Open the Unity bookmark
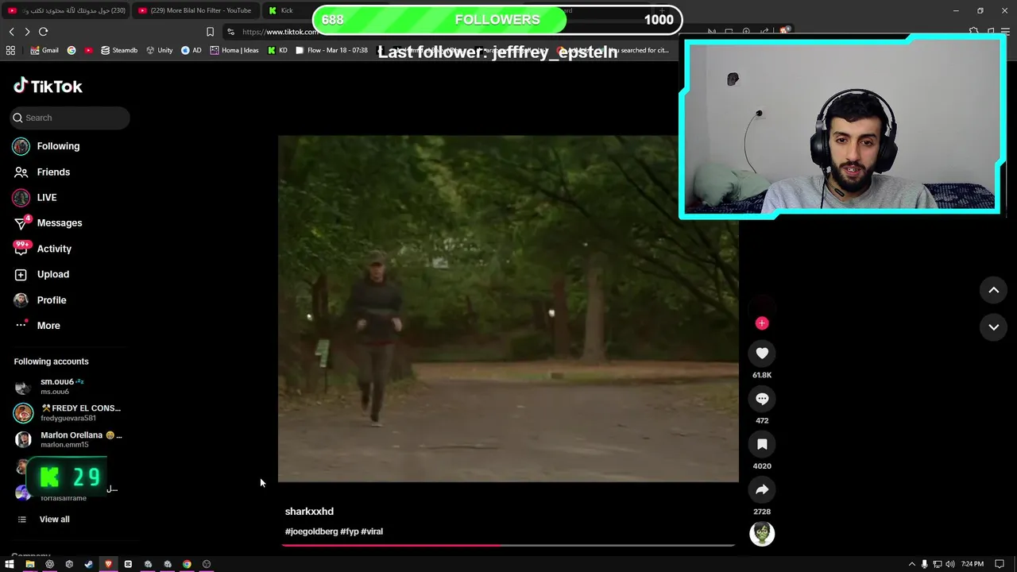This screenshot has height=572, width=1017. point(160,50)
